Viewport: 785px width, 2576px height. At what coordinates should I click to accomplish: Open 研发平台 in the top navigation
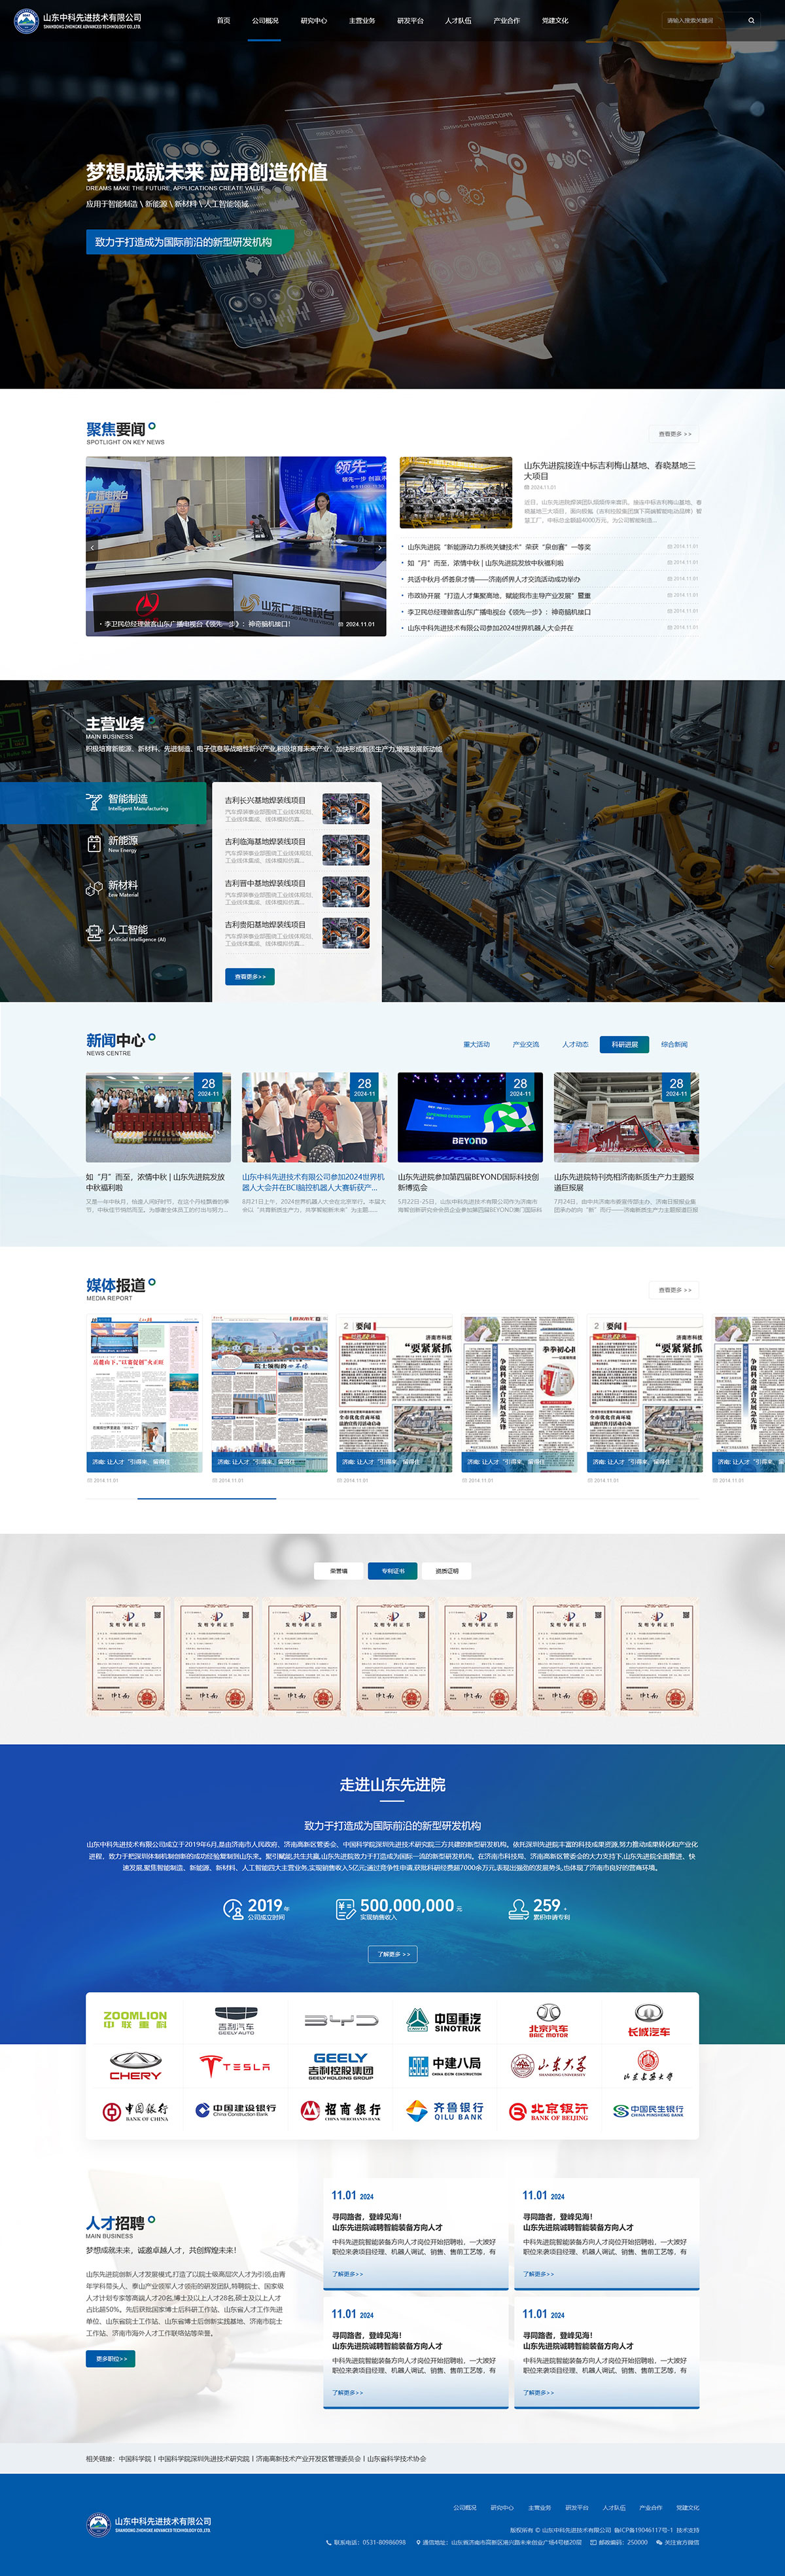(410, 20)
